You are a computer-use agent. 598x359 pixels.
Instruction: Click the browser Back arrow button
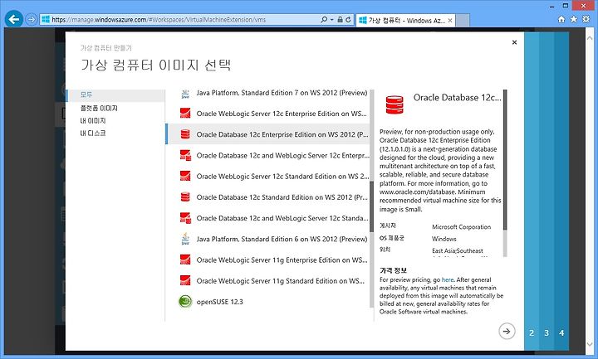(x=14, y=19)
